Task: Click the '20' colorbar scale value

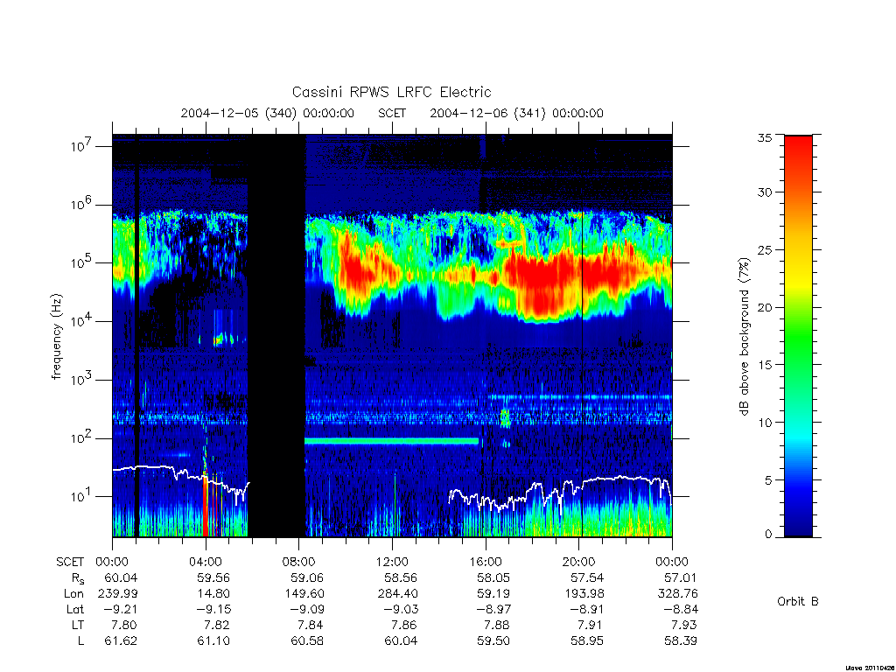Action: (x=765, y=307)
